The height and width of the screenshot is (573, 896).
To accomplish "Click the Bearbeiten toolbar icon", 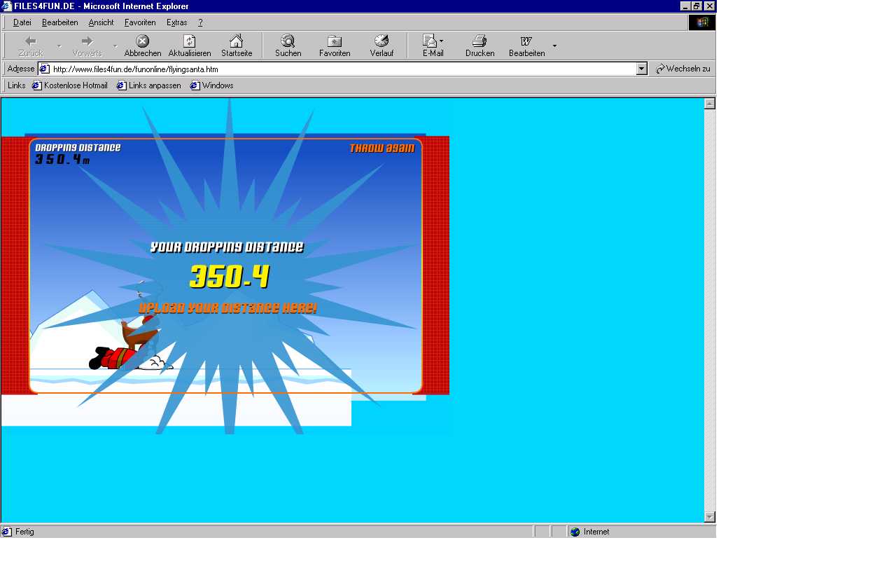I will (x=526, y=41).
